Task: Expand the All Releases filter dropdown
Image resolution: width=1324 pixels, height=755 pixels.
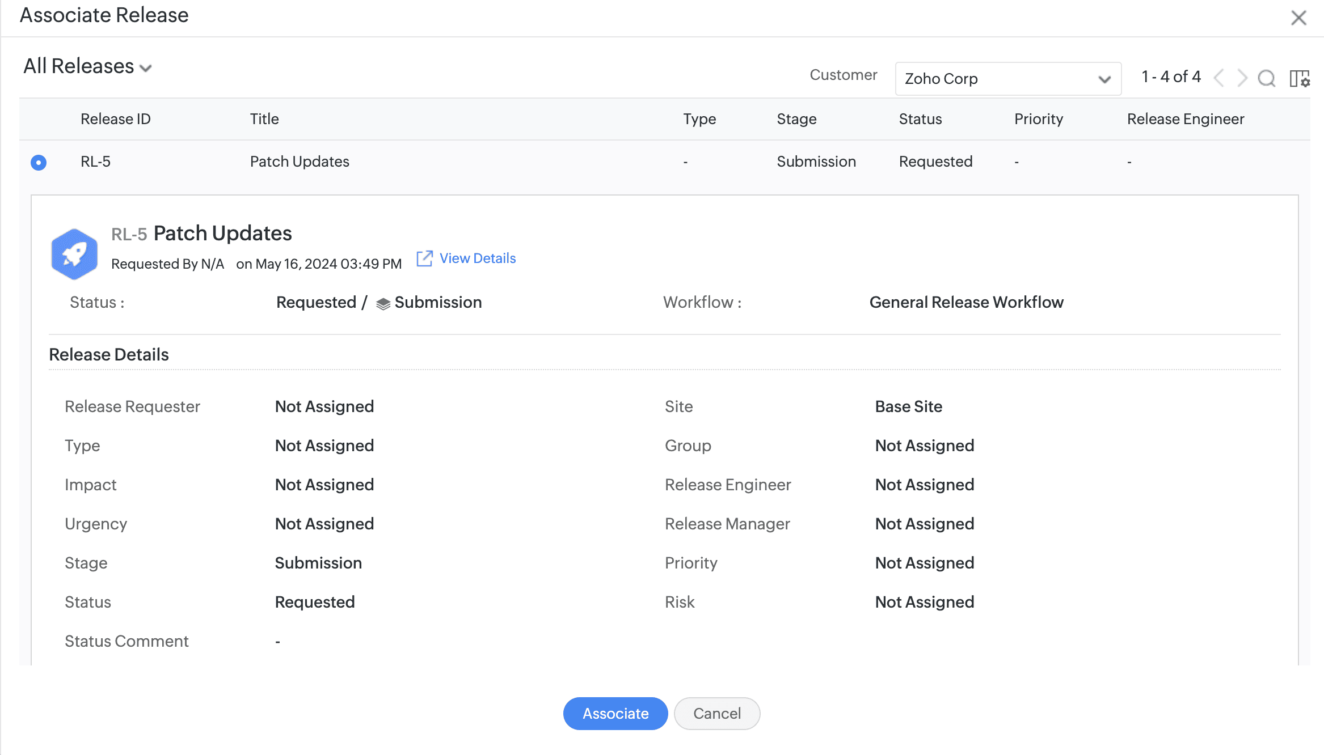Action: 79,66
